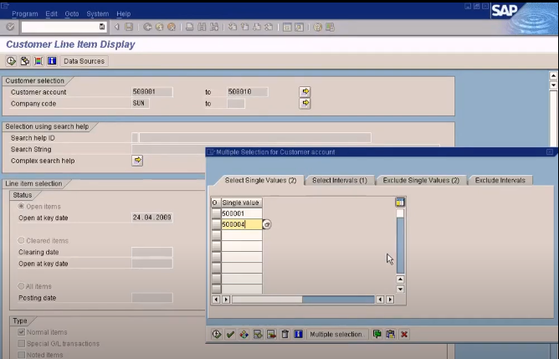Click the Open at key date field 24.04.2009
The width and height of the screenshot is (559, 359).
click(152, 218)
